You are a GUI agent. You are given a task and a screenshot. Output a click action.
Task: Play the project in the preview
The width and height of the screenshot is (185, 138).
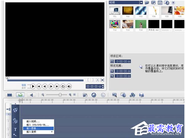(x=33, y=86)
